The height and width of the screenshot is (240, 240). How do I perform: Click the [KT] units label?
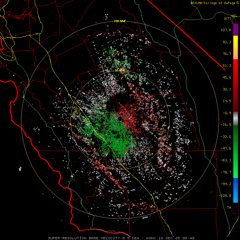tap(228, 18)
